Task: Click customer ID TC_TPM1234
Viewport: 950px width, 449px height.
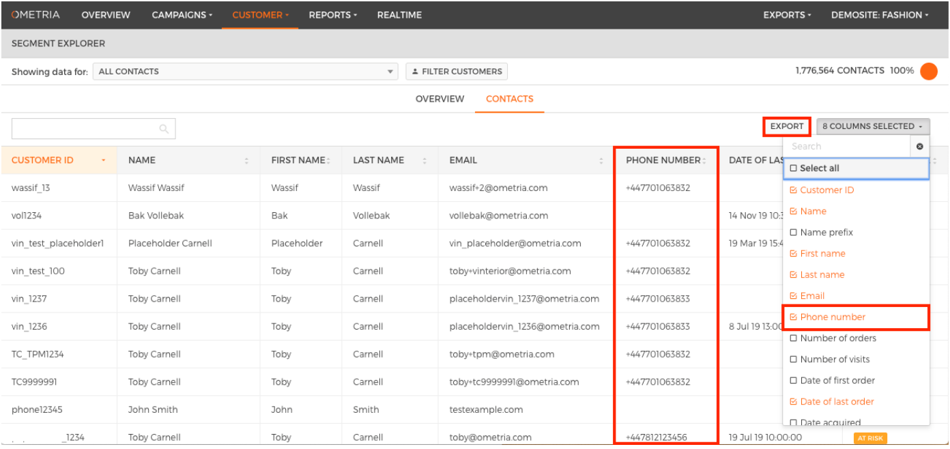Action: 38,354
